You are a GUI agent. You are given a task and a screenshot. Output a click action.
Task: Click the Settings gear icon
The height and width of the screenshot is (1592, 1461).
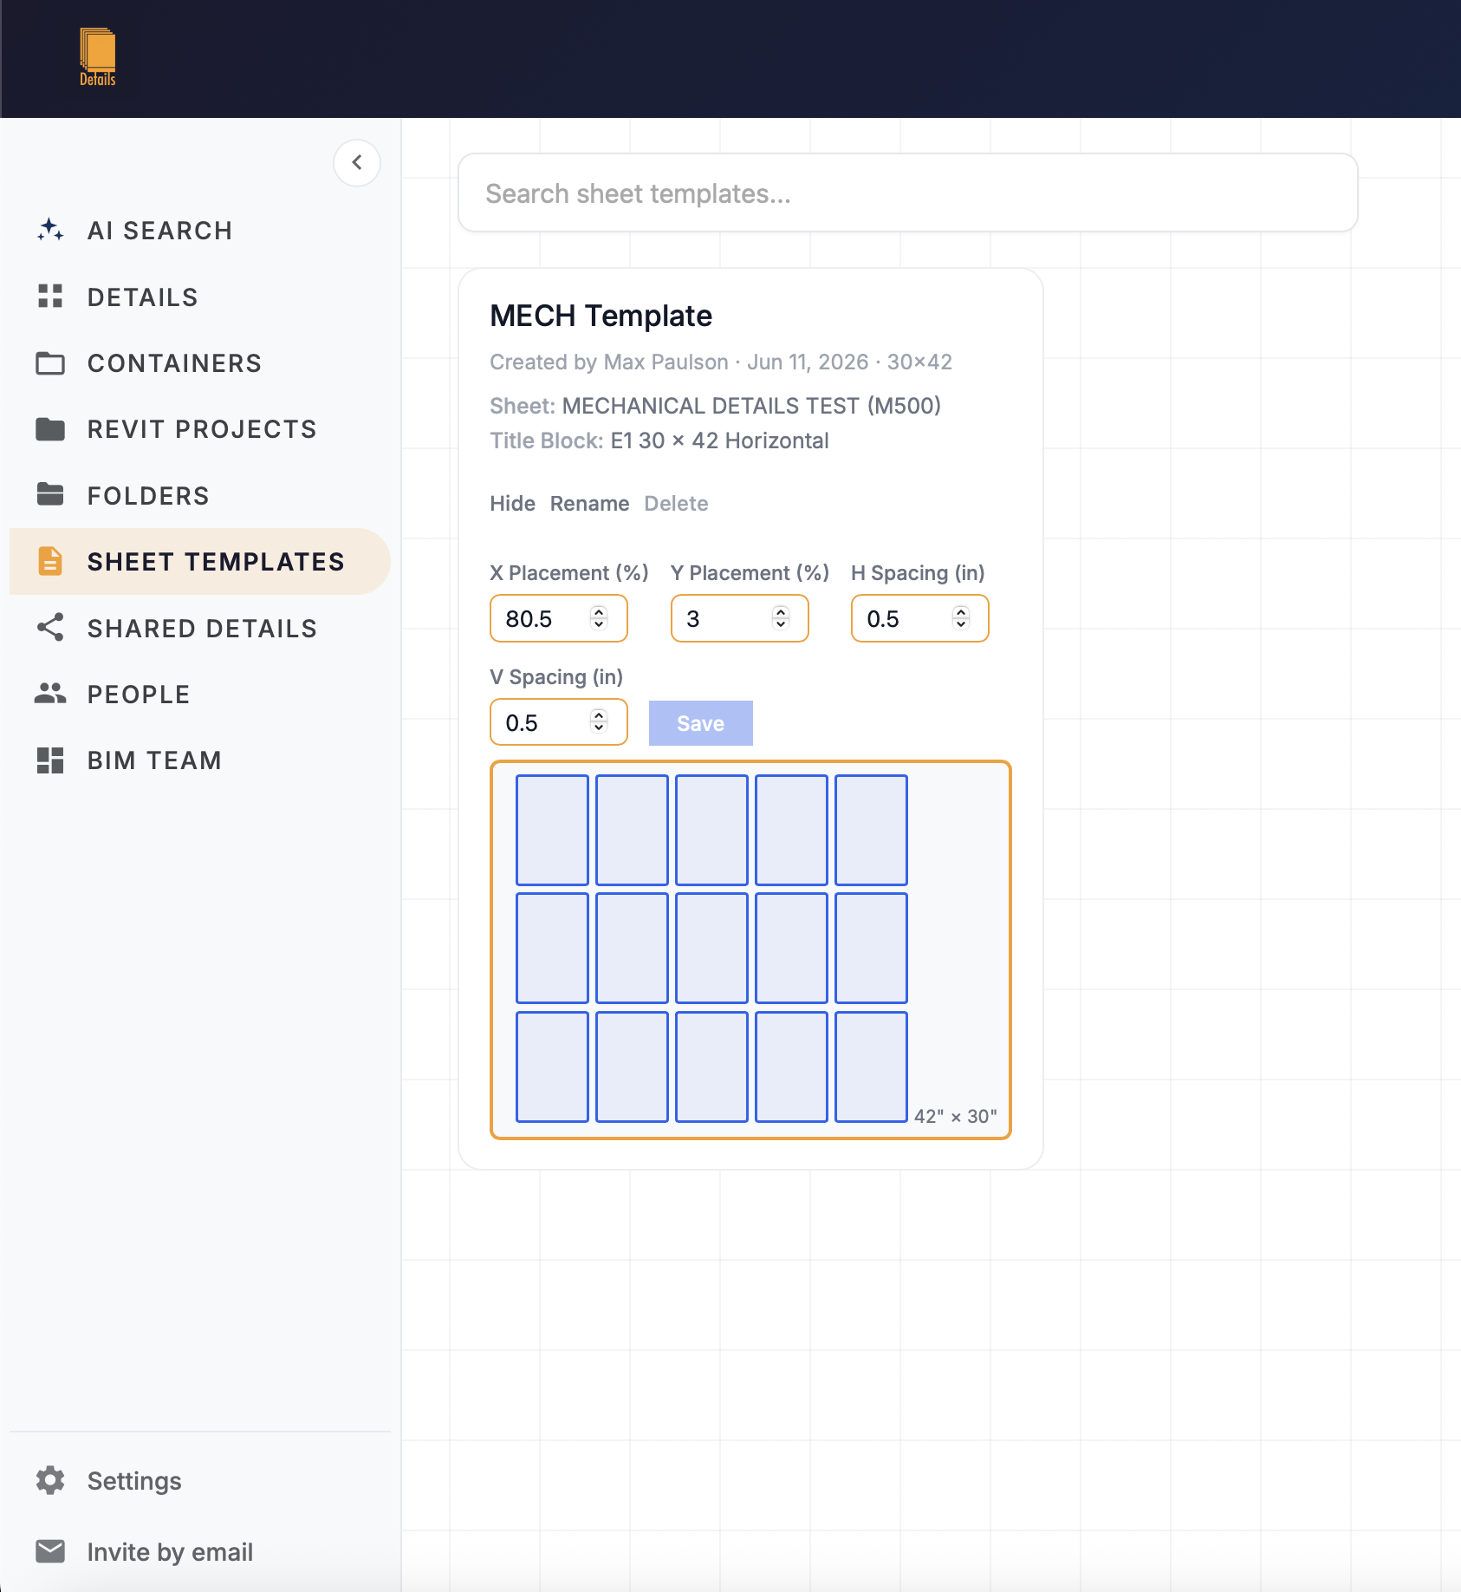point(50,1481)
